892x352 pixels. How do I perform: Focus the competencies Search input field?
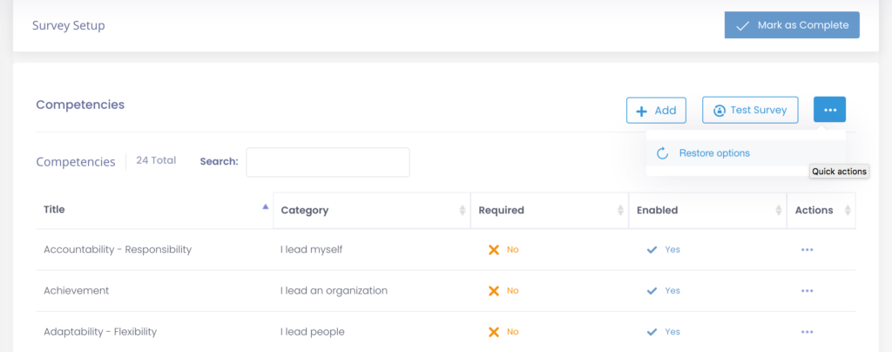[x=328, y=162]
